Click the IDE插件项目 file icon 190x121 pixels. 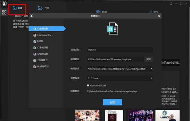pyautogui.click(x=34, y=66)
